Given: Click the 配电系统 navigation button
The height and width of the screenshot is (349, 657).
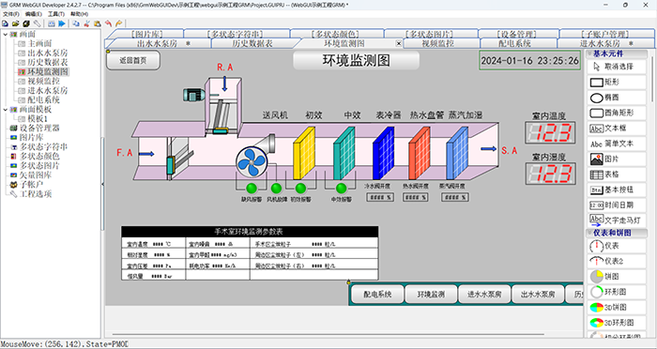Looking at the screenshot, I should (377, 294).
